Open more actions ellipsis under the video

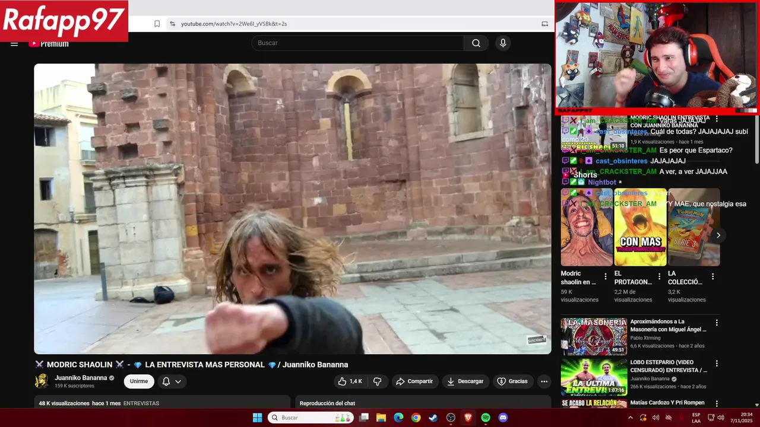pyautogui.click(x=544, y=381)
